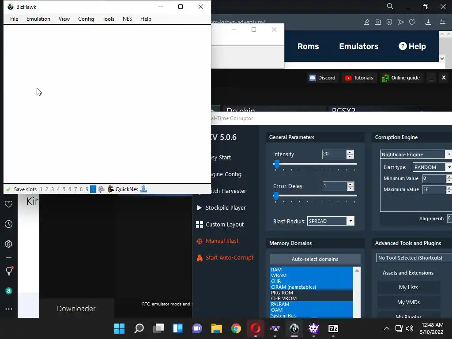Select CHR VROM in Memory Domains list
Screen dimensions: 452x339
311,299
